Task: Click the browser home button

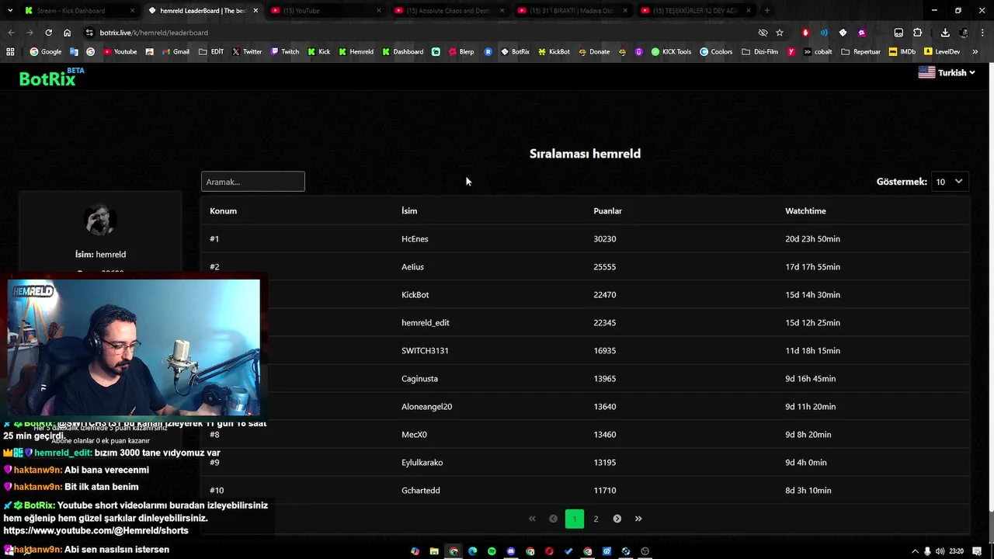Action: (x=67, y=33)
